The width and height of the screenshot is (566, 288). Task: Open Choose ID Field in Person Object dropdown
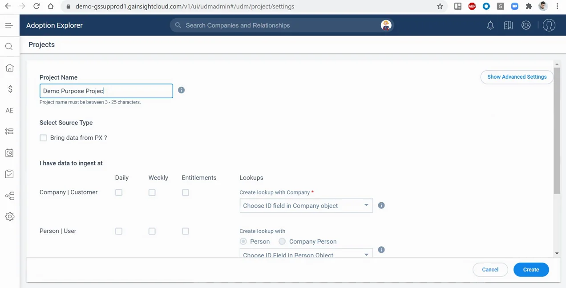306,253
